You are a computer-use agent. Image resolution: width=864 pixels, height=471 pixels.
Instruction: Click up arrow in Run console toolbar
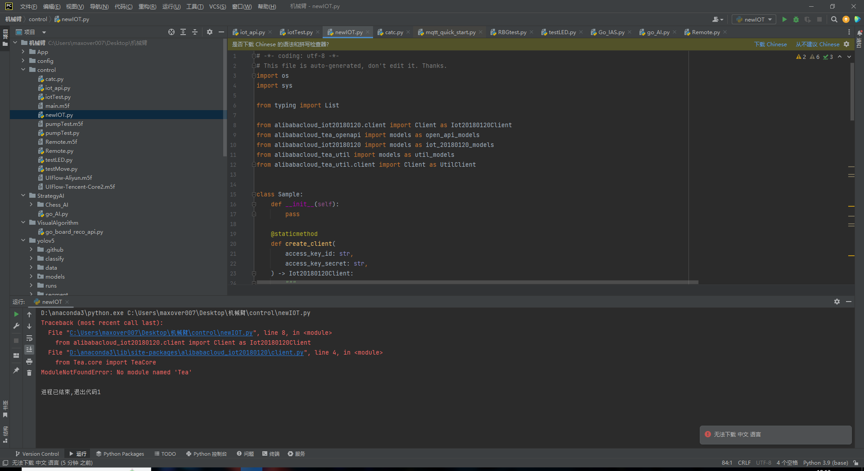[29, 314]
